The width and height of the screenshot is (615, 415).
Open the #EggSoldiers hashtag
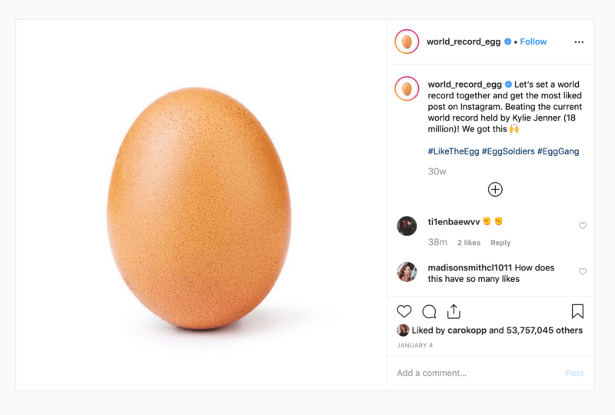point(508,151)
